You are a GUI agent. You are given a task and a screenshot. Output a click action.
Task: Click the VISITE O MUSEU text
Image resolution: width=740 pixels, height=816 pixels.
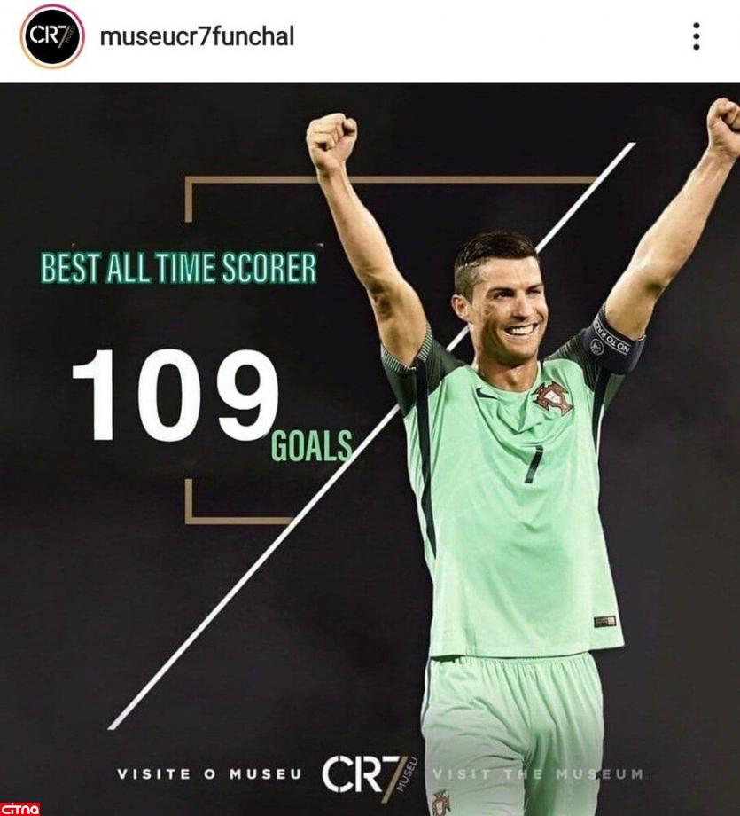coord(209,774)
